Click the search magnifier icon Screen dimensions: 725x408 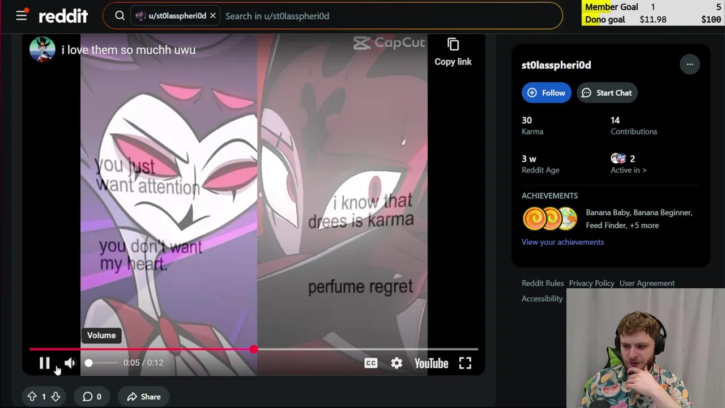[120, 16]
